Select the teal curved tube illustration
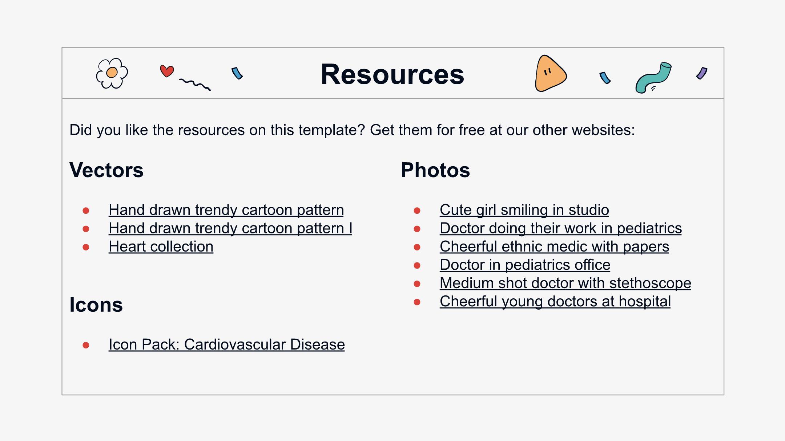785x441 pixels. coord(653,78)
